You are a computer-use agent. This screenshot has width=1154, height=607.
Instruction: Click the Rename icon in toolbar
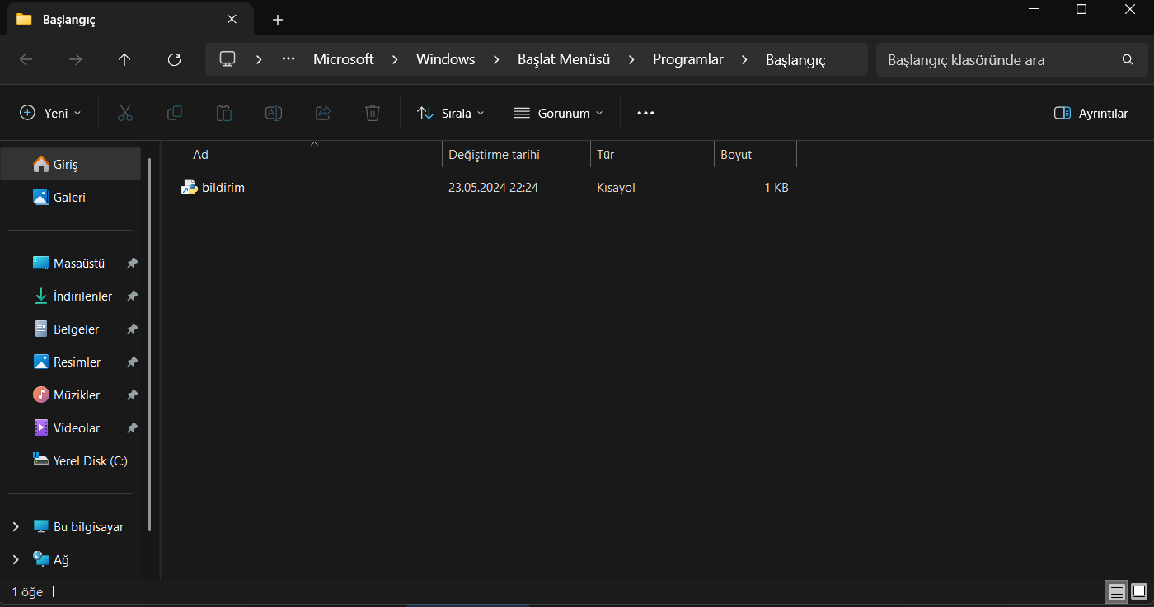tap(274, 113)
